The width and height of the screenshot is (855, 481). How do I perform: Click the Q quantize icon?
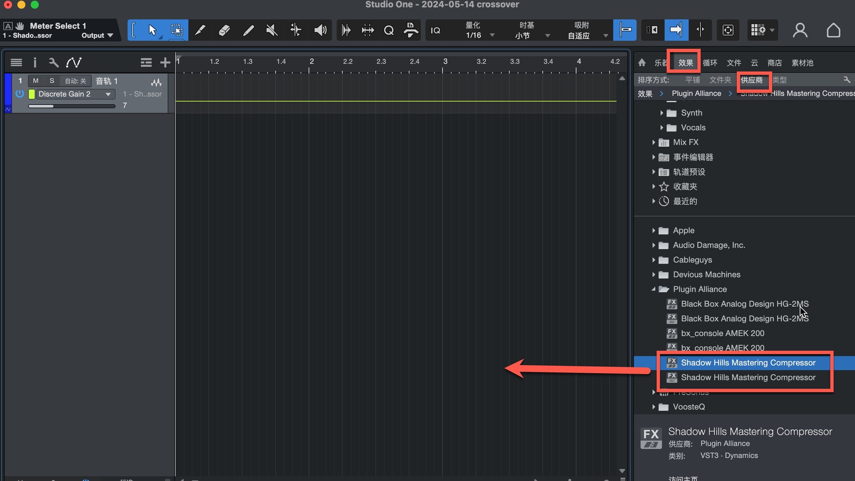389,30
